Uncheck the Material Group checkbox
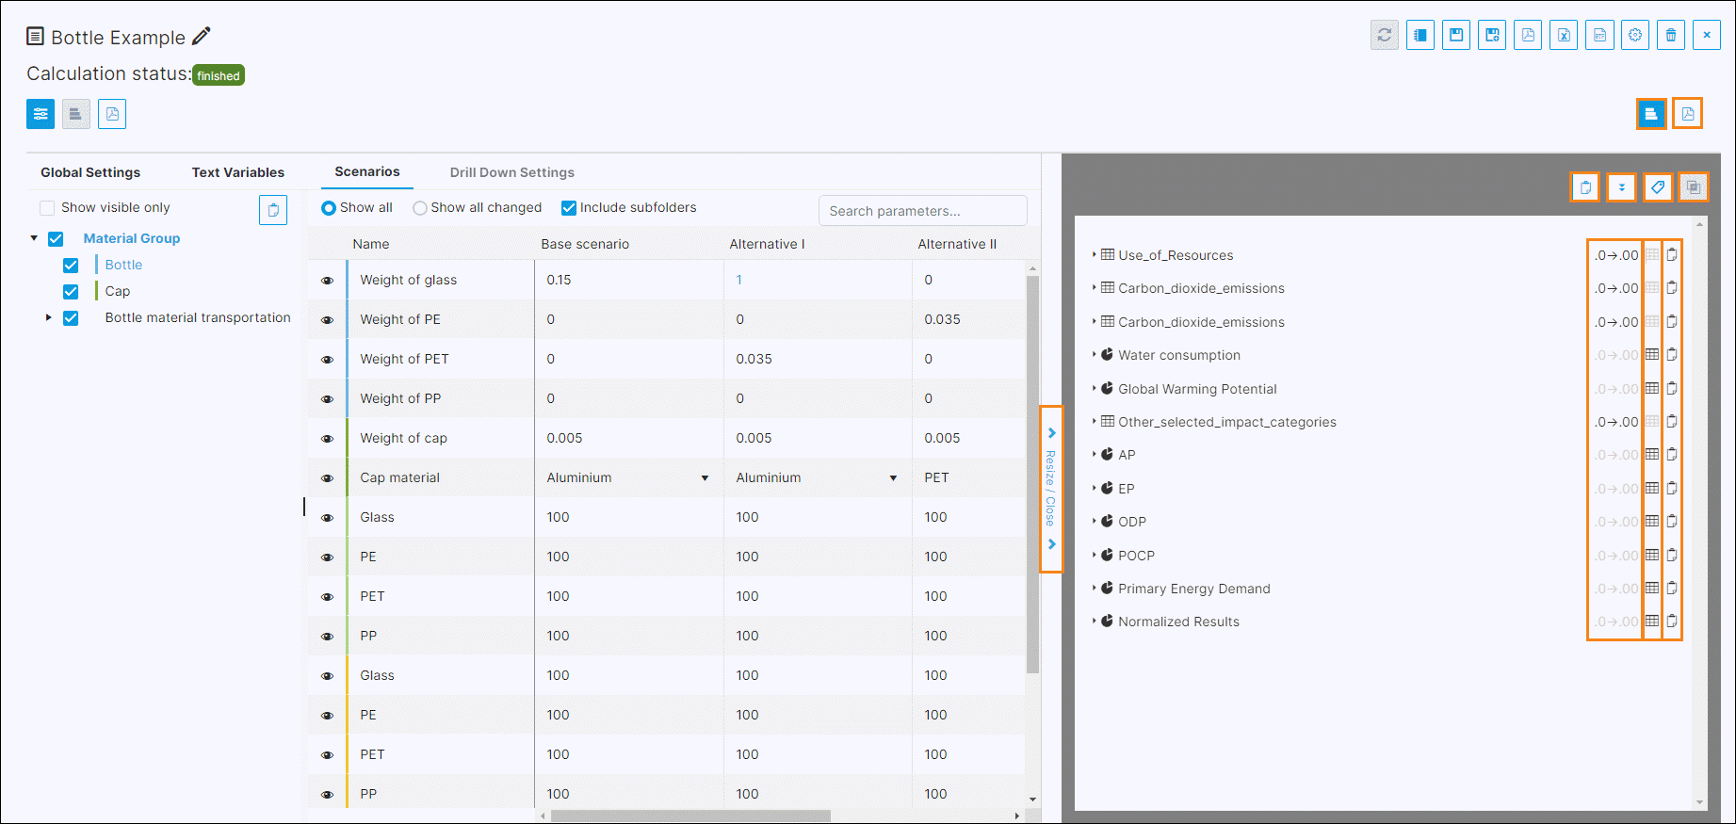 click(x=56, y=238)
